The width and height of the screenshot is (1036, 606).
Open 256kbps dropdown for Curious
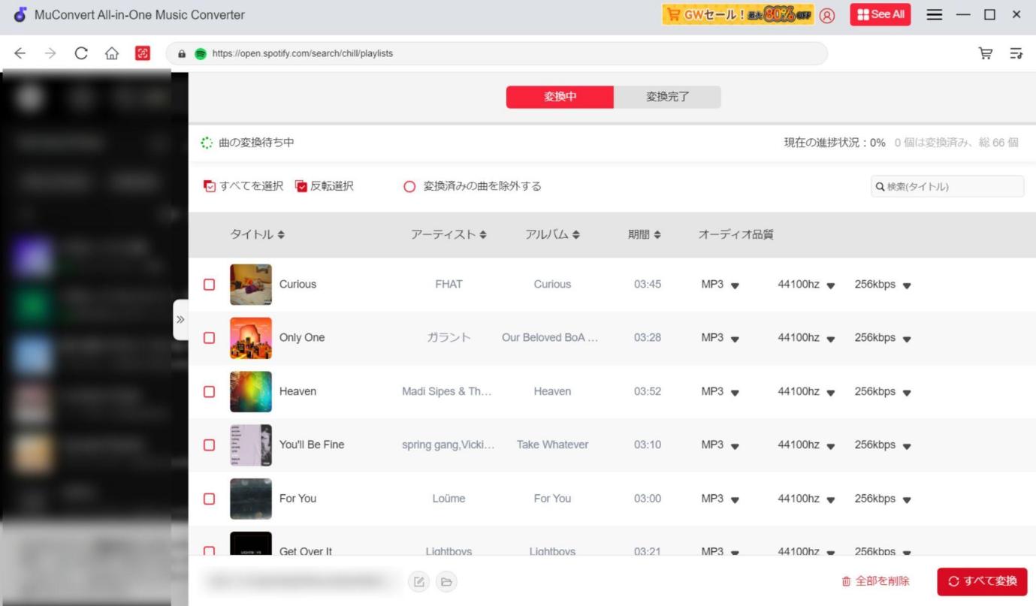(x=883, y=285)
